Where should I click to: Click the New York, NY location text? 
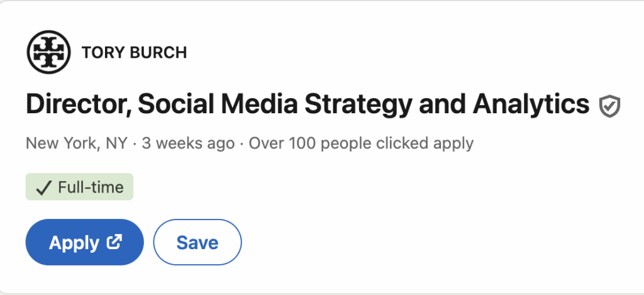point(77,143)
